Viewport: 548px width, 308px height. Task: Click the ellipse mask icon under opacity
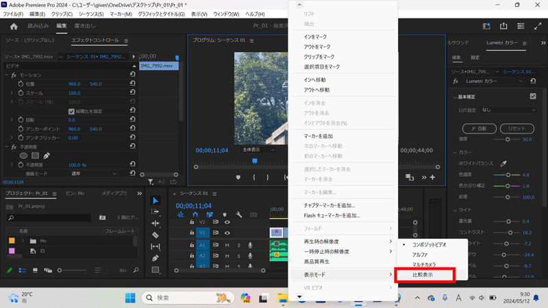click(23, 156)
